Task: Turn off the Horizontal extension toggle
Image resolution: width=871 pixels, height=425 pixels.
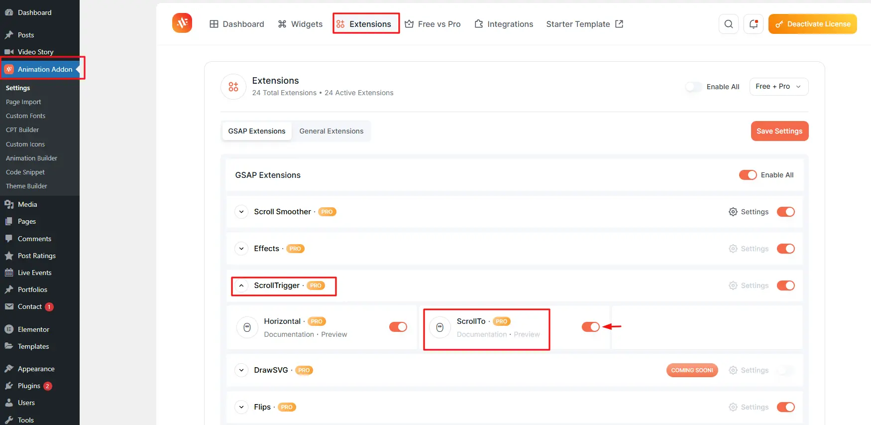Action: click(398, 327)
